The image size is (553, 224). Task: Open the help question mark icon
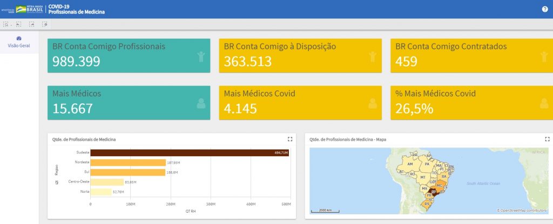545,9
